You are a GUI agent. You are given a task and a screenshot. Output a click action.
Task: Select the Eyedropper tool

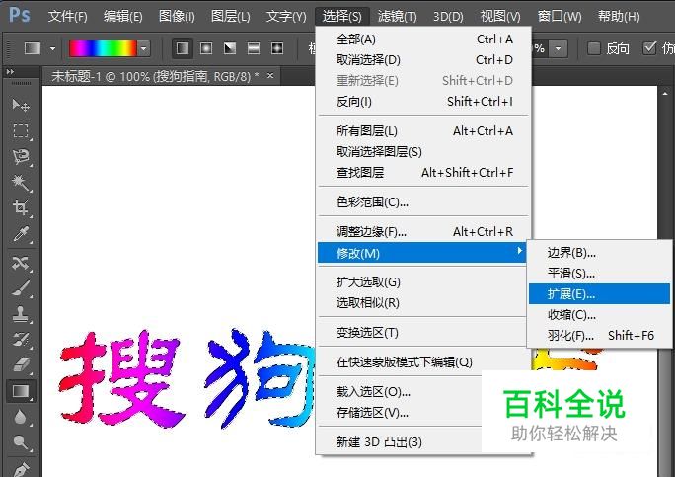pos(21,233)
